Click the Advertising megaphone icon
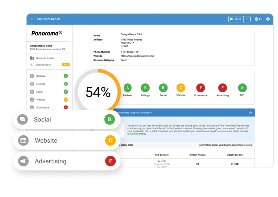This screenshot has width=278, height=197. (23, 161)
